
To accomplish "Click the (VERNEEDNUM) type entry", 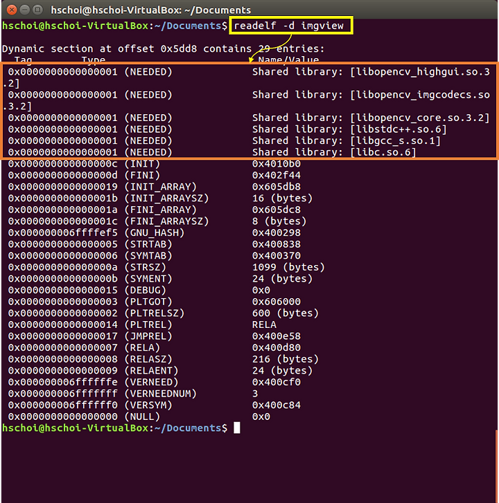I will pos(160,394).
